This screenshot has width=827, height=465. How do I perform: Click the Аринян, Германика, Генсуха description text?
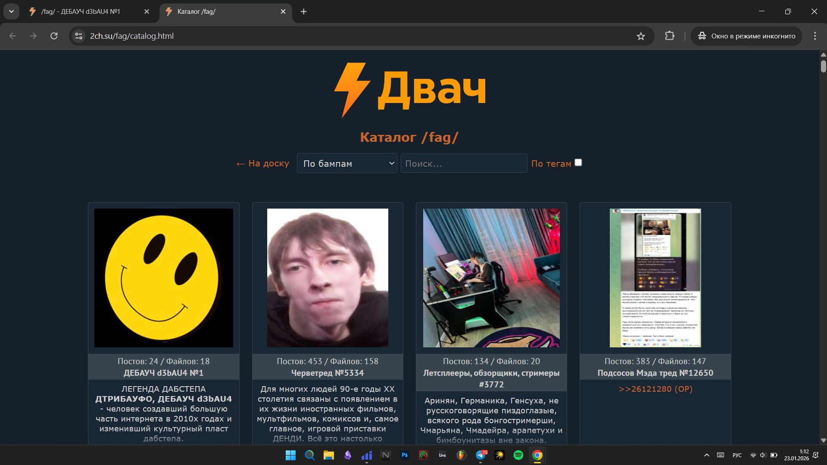click(491, 420)
